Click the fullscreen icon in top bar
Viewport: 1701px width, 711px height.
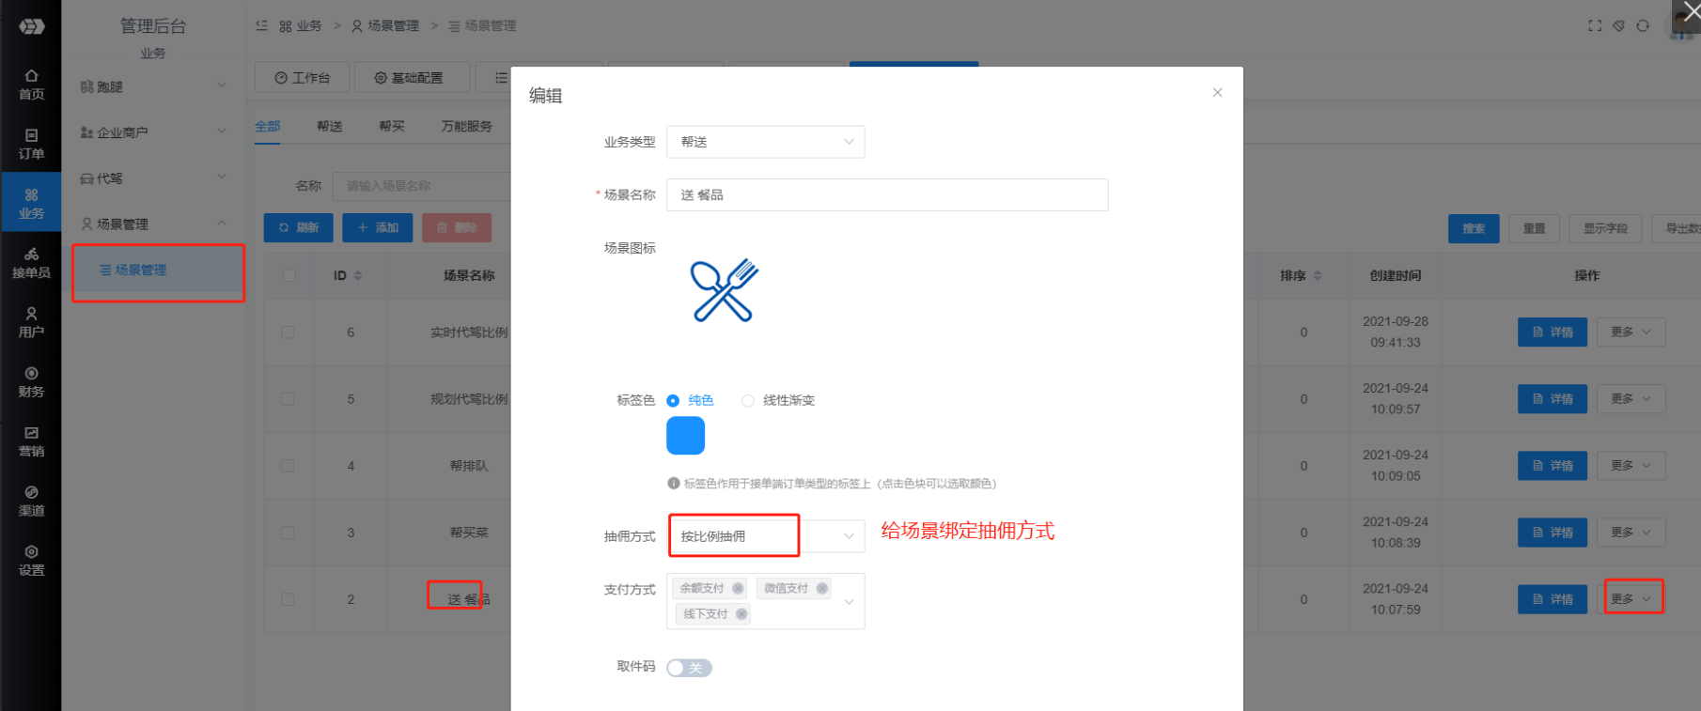(1595, 25)
